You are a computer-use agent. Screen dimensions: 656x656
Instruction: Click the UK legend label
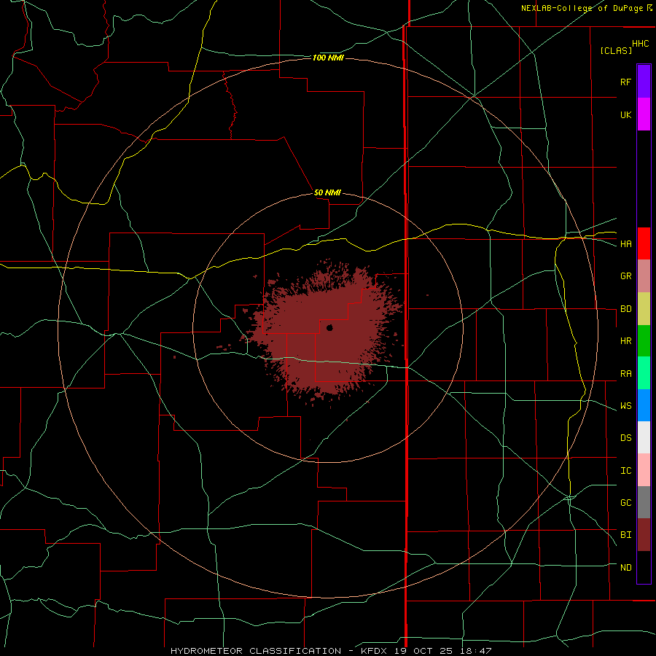(625, 114)
